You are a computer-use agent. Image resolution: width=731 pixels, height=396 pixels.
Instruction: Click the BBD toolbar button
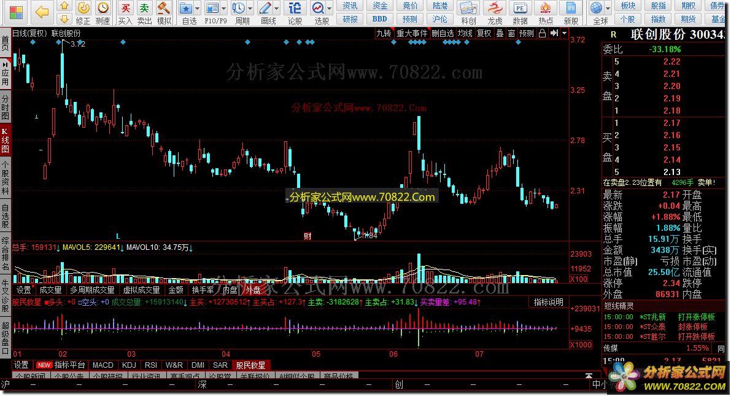[x=379, y=19]
